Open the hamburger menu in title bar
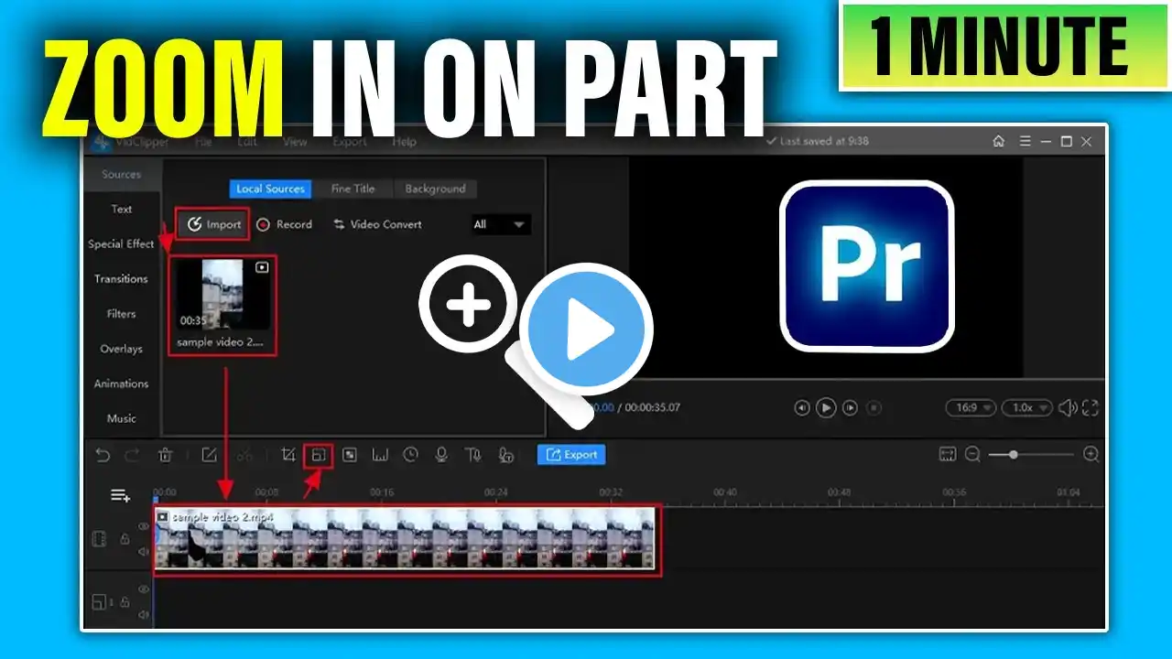The height and width of the screenshot is (659, 1172). click(x=1025, y=142)
